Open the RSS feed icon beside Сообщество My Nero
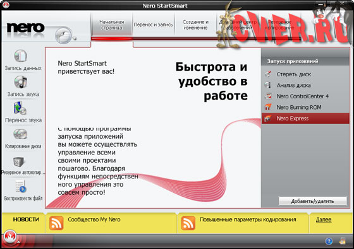Screen dimensions: 354x249 (x=56, y=223)
